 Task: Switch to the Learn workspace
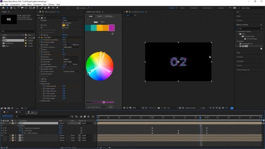pyautogui.click(x=182, y=8)
